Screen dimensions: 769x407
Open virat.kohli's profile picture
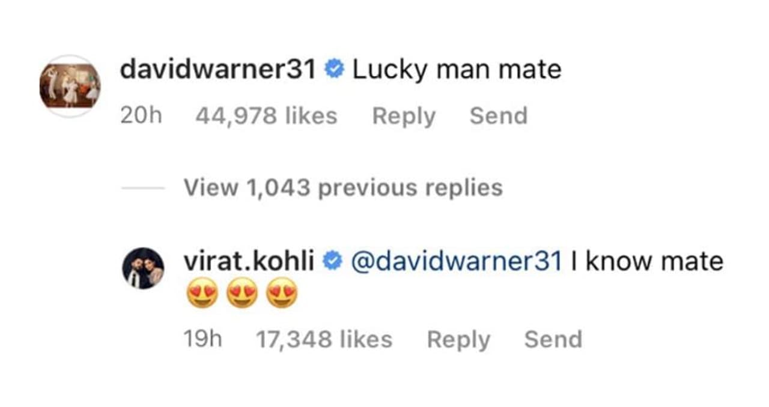click(143, 268)
